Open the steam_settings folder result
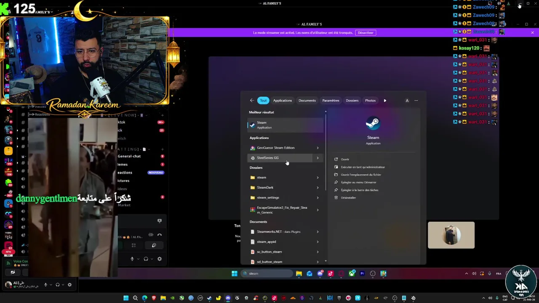Image resolution: width=539 pixels, height=303 pixels. tap(280, 197)
